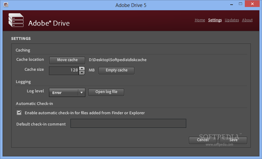Click the Adobe Drive logo icon
Viewport: 262px width, 159px height.
click(16, 20)
